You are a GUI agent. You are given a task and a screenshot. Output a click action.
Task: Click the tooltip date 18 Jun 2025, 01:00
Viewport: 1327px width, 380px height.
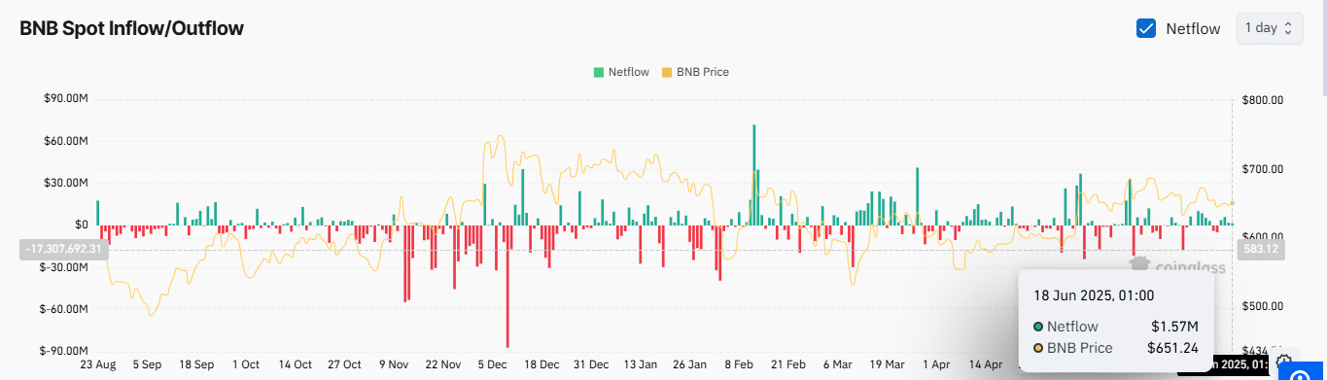click(1093, 295)
